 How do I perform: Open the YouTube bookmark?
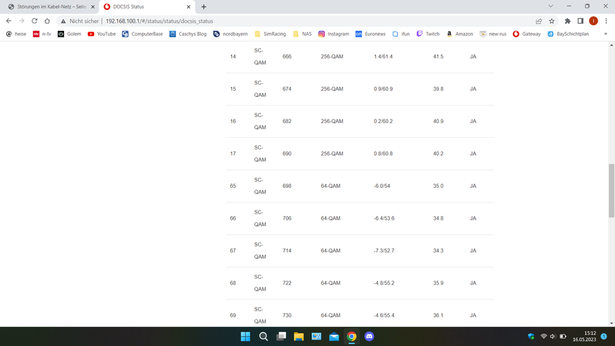[102, 34]
